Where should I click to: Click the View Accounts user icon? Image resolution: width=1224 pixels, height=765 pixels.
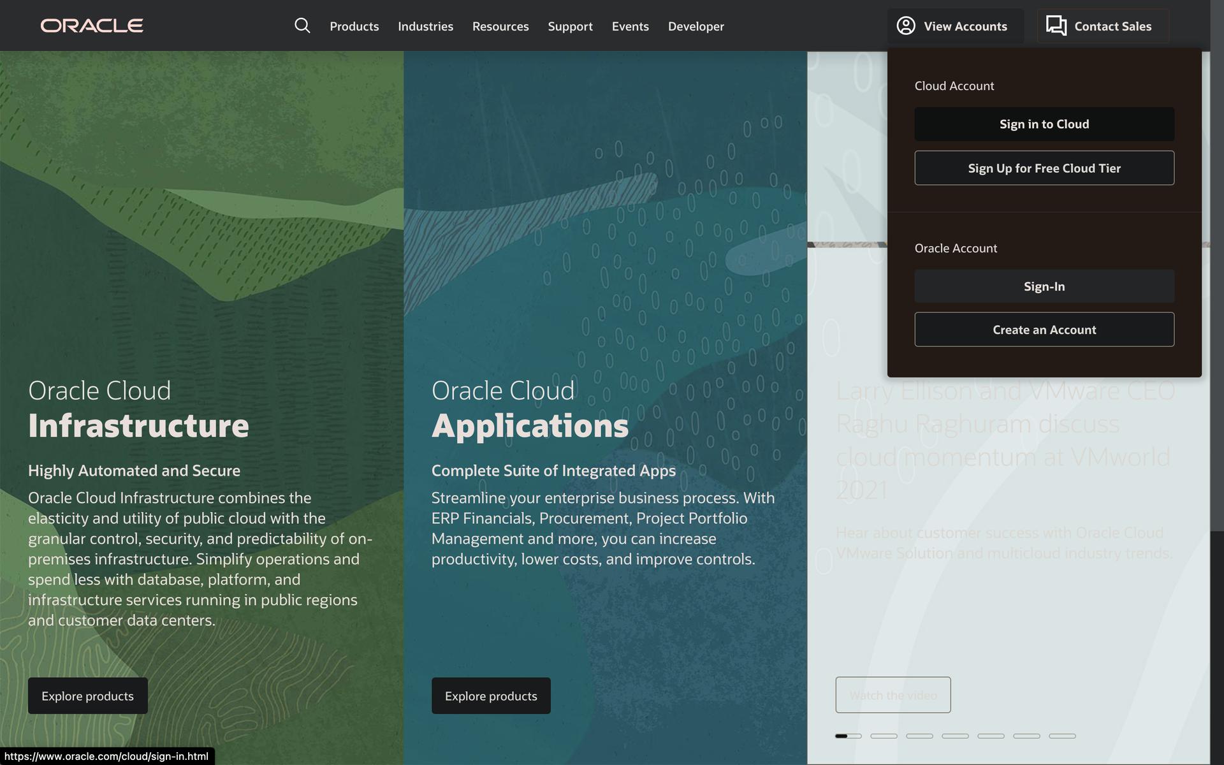[x=906, y=25]
